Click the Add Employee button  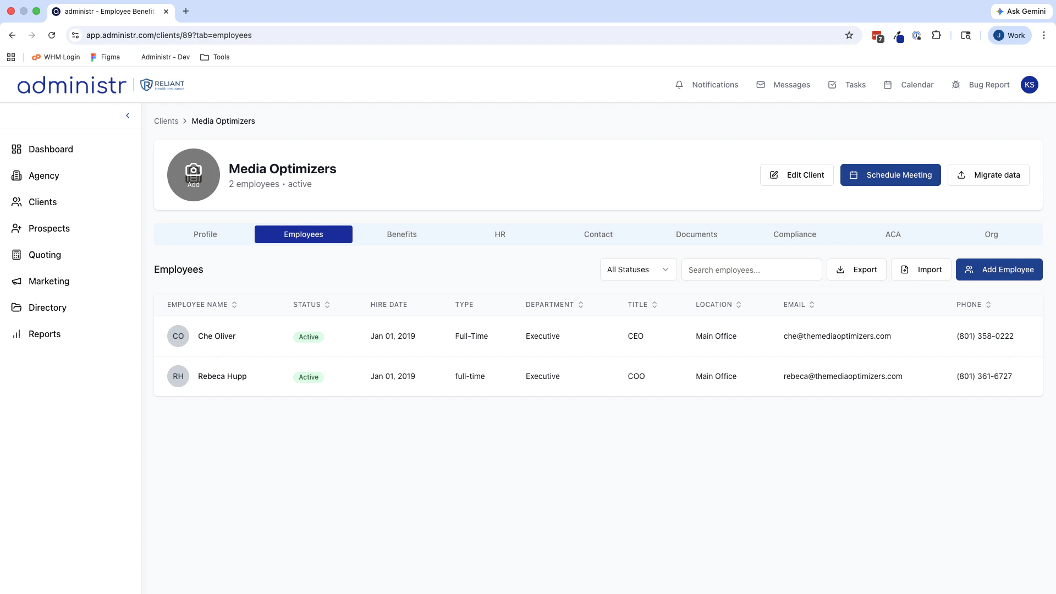coord(999,269)
